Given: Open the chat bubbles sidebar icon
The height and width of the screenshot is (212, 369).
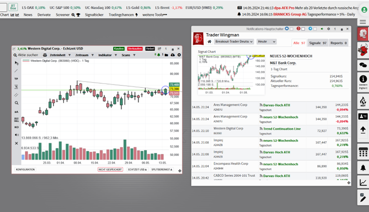Looking at the screenshot, I should [x=363, y=64].
